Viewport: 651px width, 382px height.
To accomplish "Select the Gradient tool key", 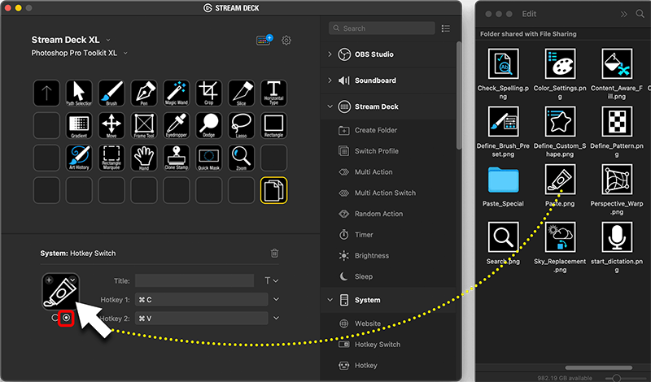I will 79,125.
